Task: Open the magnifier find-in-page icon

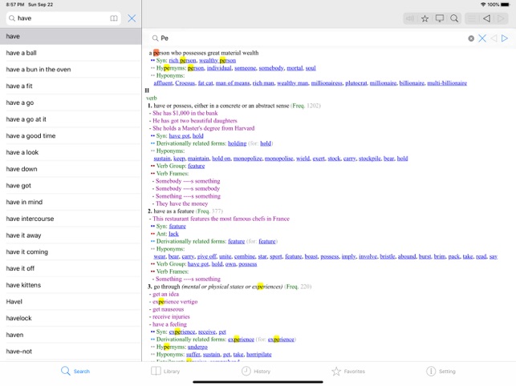Action: (454, 18)
